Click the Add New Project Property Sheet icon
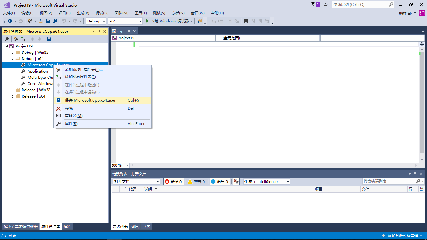Image resolution: width=427 pixels, height=240 pixels. tap(16, 39)
